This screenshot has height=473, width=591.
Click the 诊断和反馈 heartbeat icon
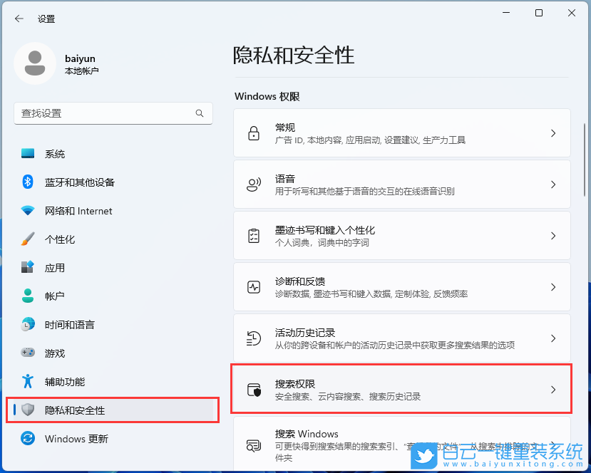tap(254, 286)
